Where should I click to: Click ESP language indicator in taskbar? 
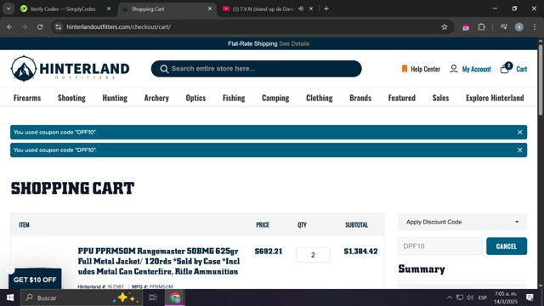click(x=482, y=297)
